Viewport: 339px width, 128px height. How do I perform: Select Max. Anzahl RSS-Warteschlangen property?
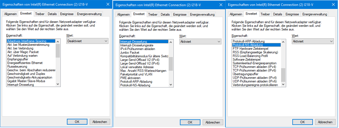click(143, 71)
